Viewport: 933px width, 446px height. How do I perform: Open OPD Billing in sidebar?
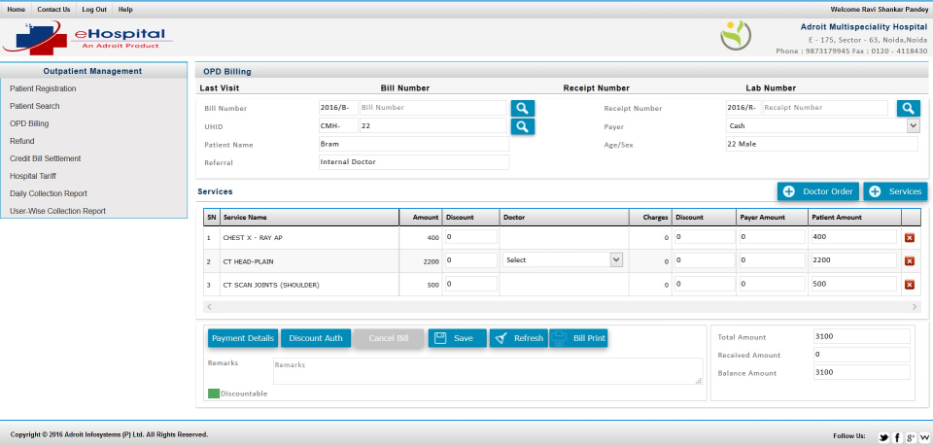pos(29,123)
